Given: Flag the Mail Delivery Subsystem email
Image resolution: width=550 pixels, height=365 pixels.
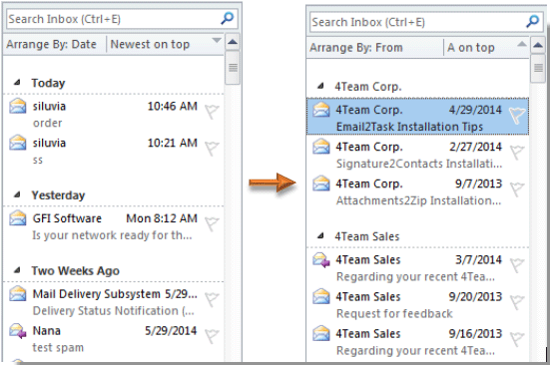Looking at the screenshot, I should (x=212, y=299).
